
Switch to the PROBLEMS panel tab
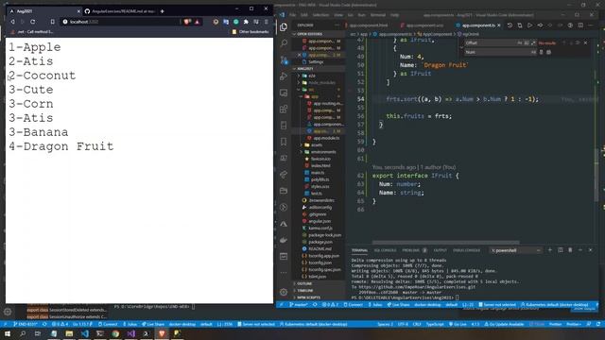(x=414, y=250)
